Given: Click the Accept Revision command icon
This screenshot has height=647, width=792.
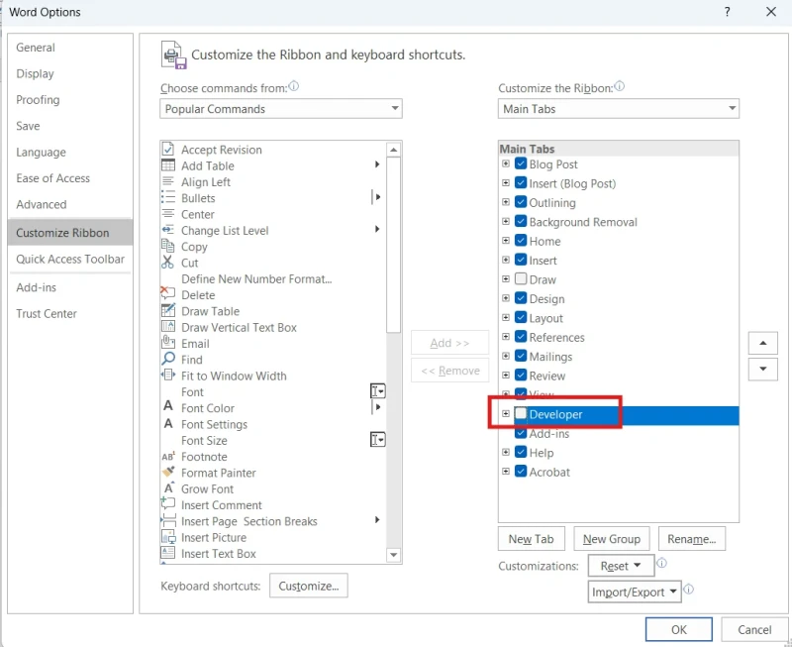Looking at the screenshot, I should (x=167, y=149).
